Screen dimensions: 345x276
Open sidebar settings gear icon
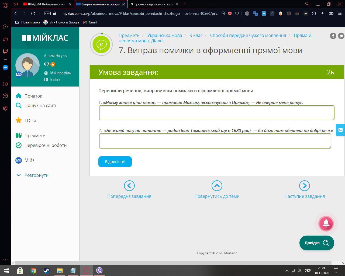[5, 108]
